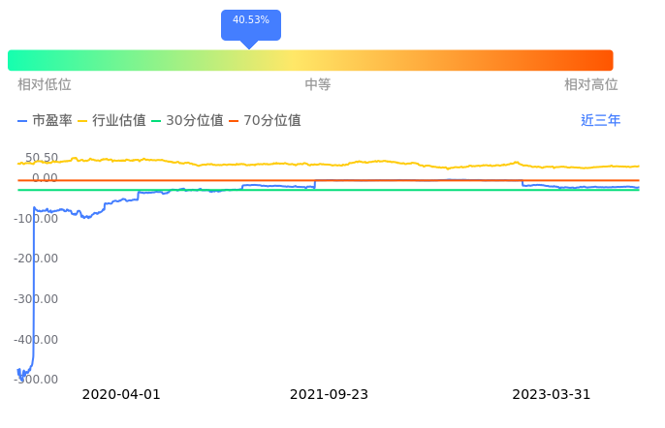Select the 中等 label under the bar
Viewport: 665px width, 428px height.
click(318, 85)
